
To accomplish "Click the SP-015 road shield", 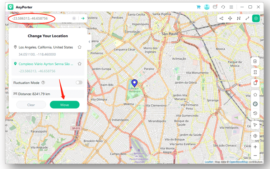I will [76, 128].
